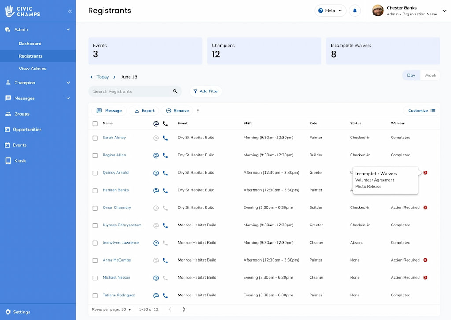Open the Kiosk panel
This screenshot has width=451, height=320.
(20, 160)
